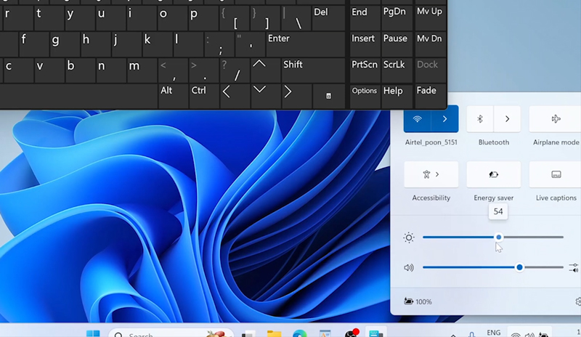Tap the backslash key
Screen dimensions: 581x337
(x=296, y=18)
